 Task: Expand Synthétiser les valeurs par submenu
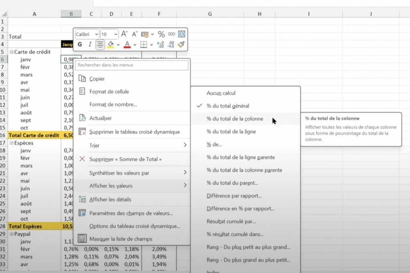[131, 173]
